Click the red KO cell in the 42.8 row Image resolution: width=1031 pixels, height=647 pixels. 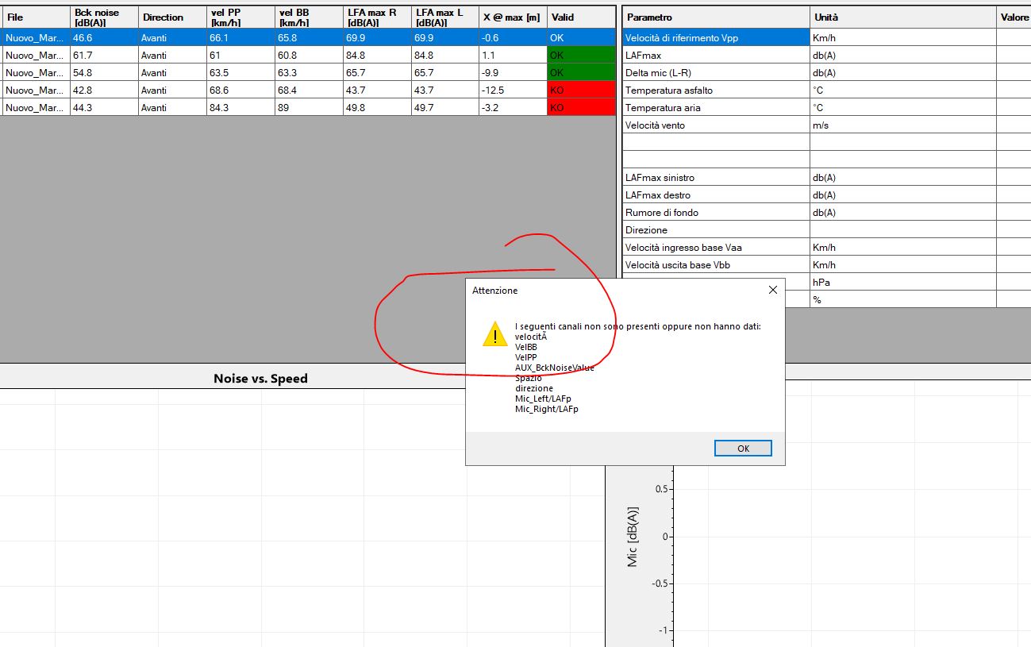coord(580,91)
